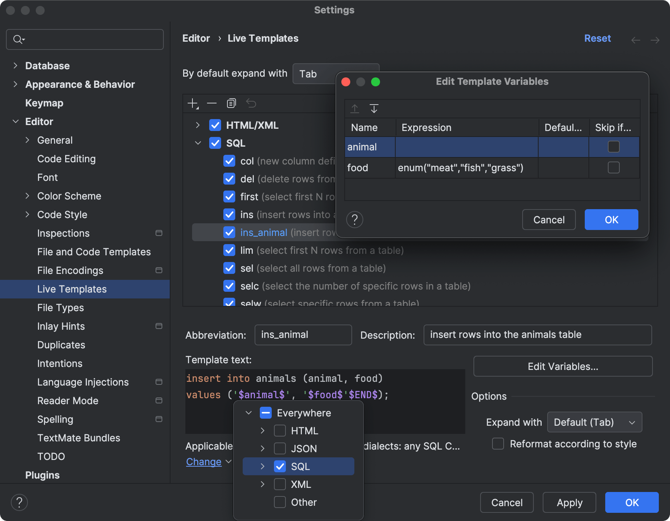
Task: Navigate forward in settings history
Action: pyautogui.click(x=655, y=39)
